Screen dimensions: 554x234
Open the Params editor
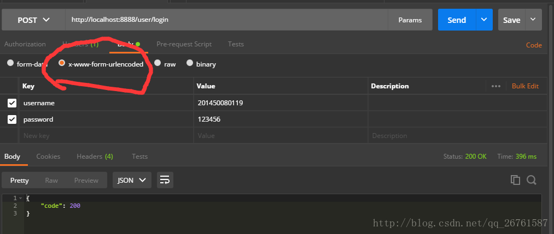click(410, 20)
